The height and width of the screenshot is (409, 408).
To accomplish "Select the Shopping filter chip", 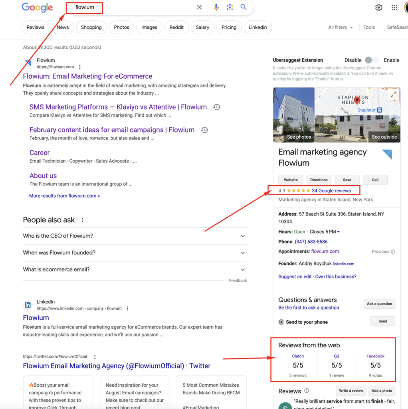I will coord(91,28).
